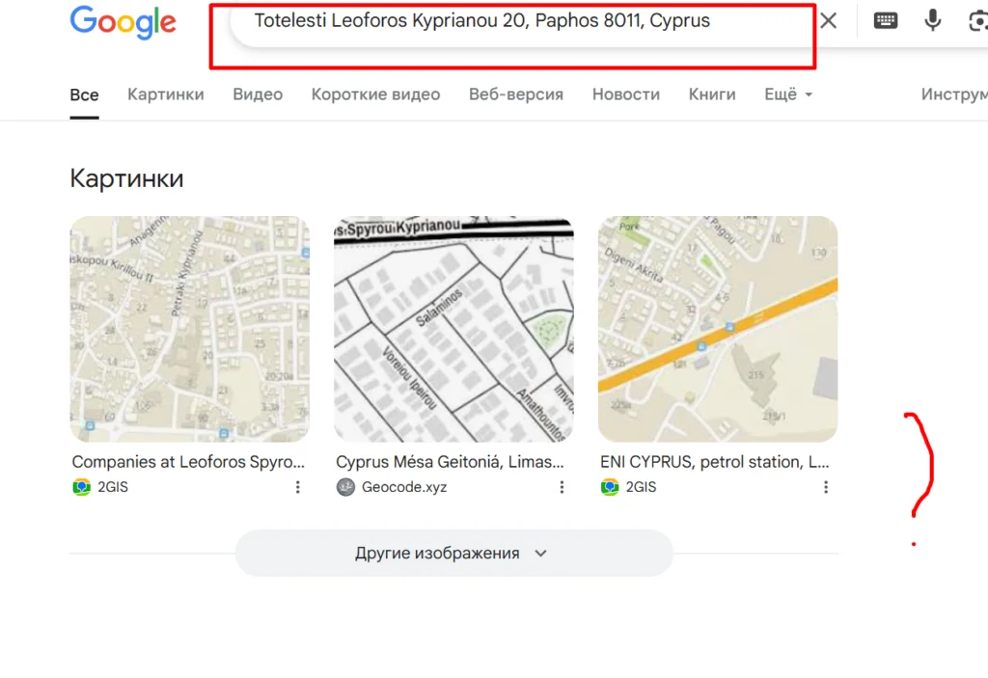The height and width of the screenshot is (678, 988).
Task: Click the Companies at Leoforos Spyro... title
Action: (188, 462)
